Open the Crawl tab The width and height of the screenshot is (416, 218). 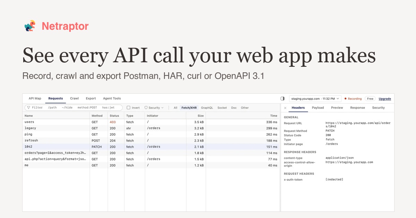pos(74,98)
